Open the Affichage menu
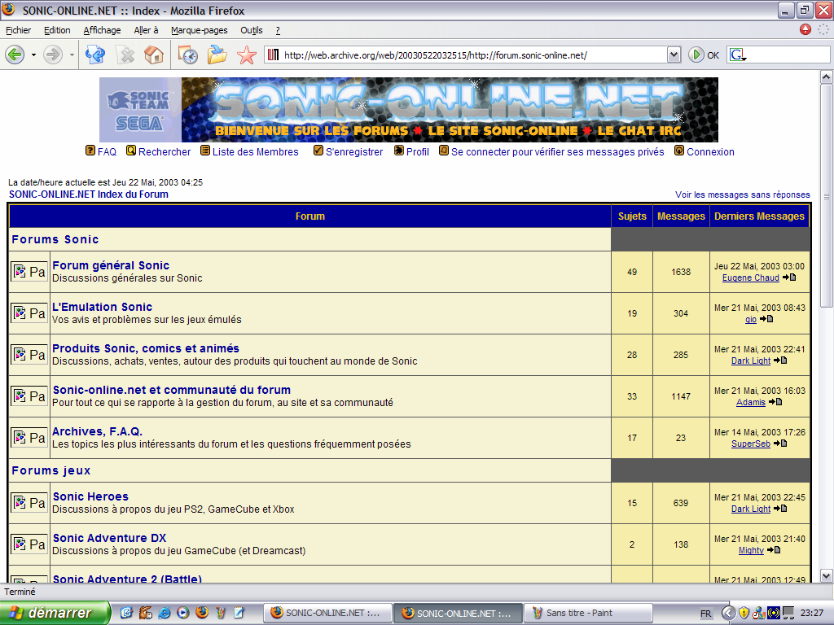Image resolution: width=834 pixels, height=625 pixels. pyautogui.click(x=102, y=30)
